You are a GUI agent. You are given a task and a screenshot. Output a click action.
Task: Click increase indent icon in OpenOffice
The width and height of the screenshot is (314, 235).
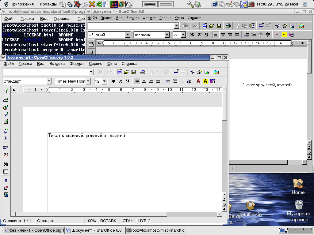(x=189, y=81)
